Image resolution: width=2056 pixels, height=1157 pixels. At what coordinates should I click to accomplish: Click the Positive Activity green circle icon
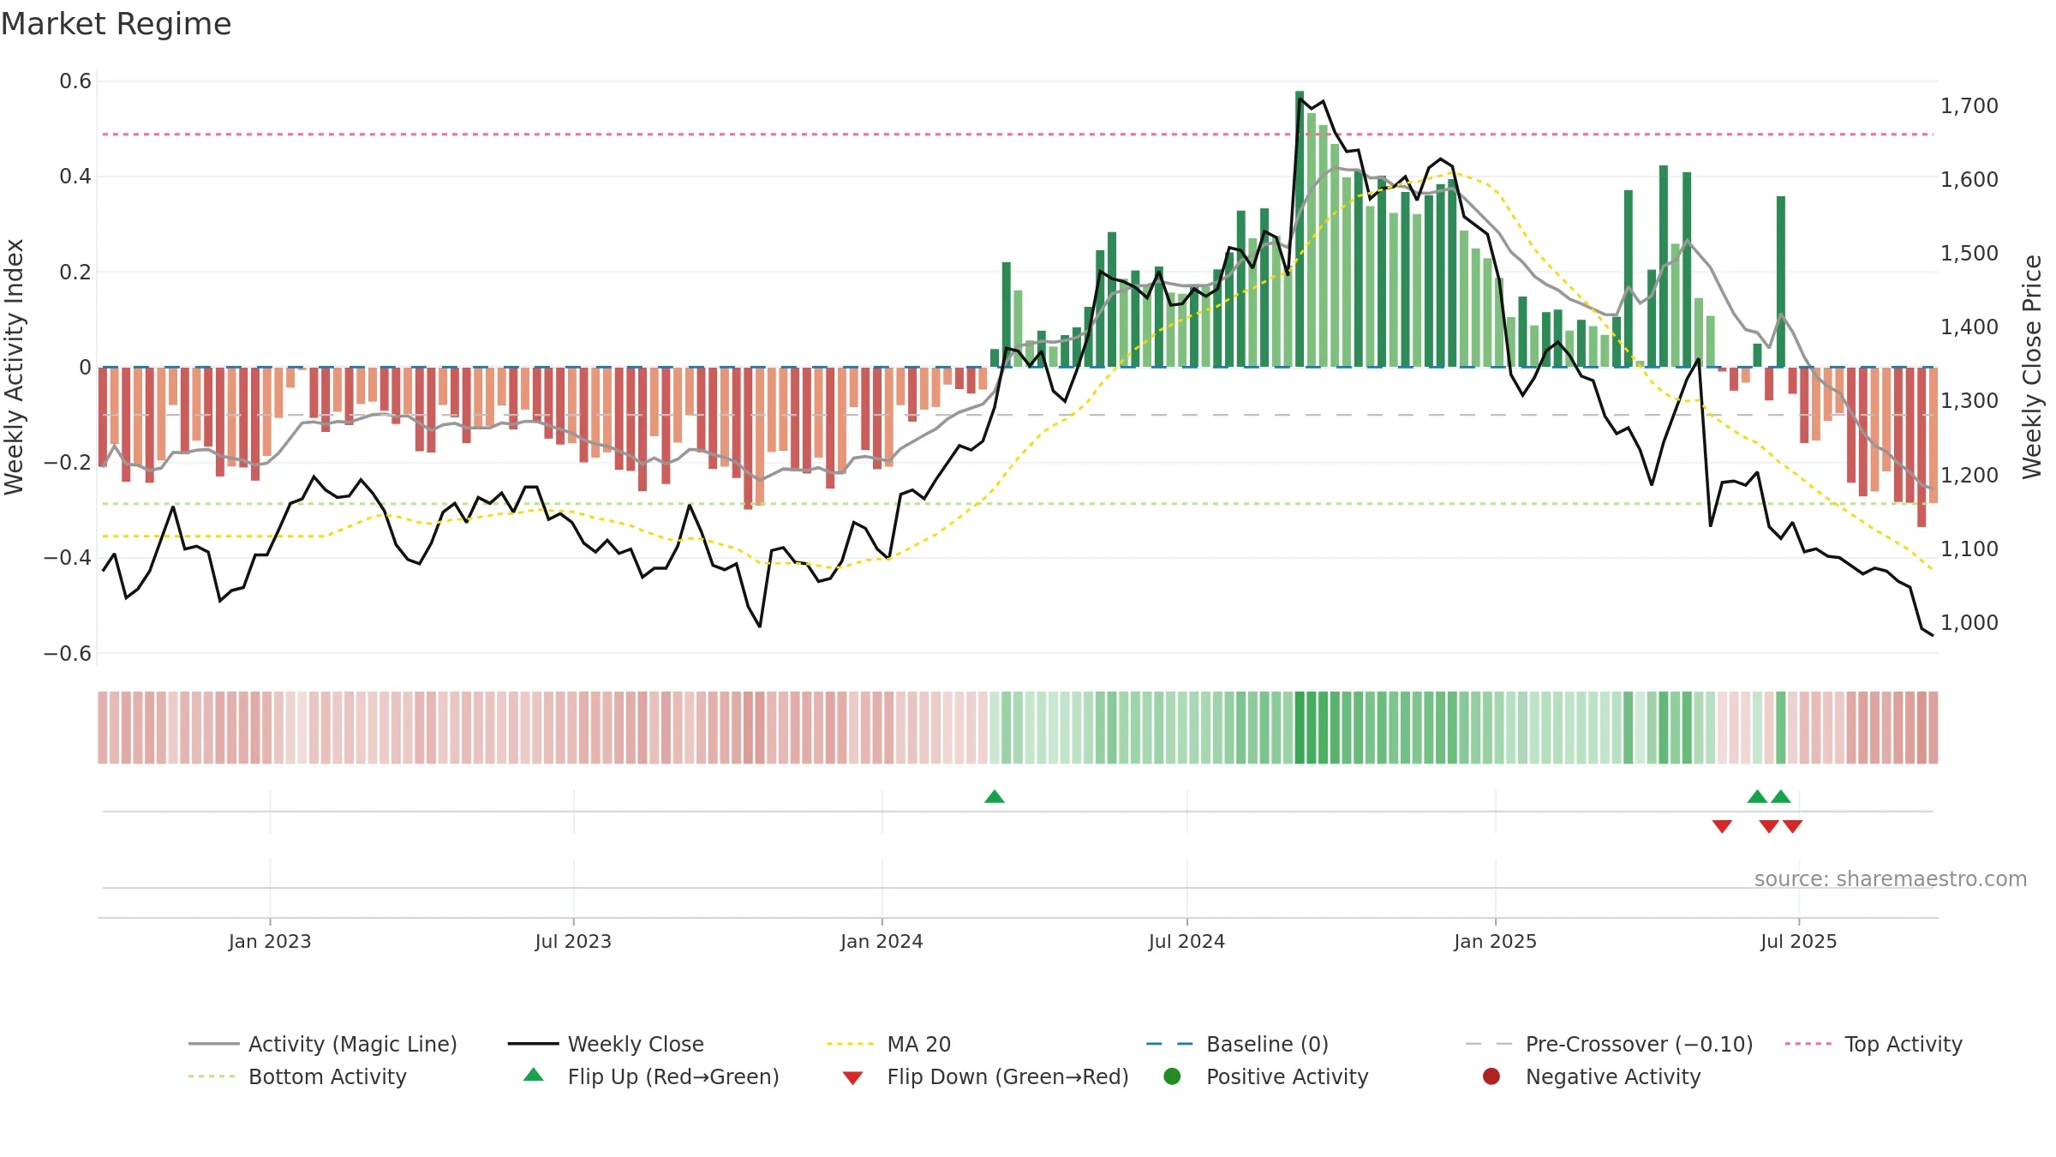[x=1172, y=1076]
